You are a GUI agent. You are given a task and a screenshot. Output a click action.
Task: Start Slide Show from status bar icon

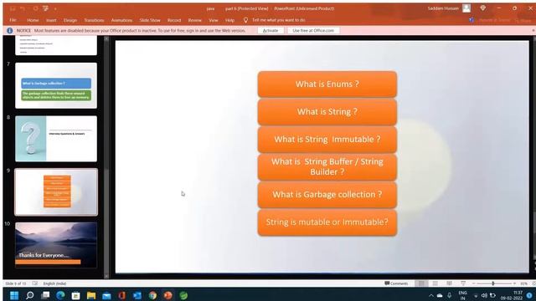pyautogui.click(x=463, y=283)
